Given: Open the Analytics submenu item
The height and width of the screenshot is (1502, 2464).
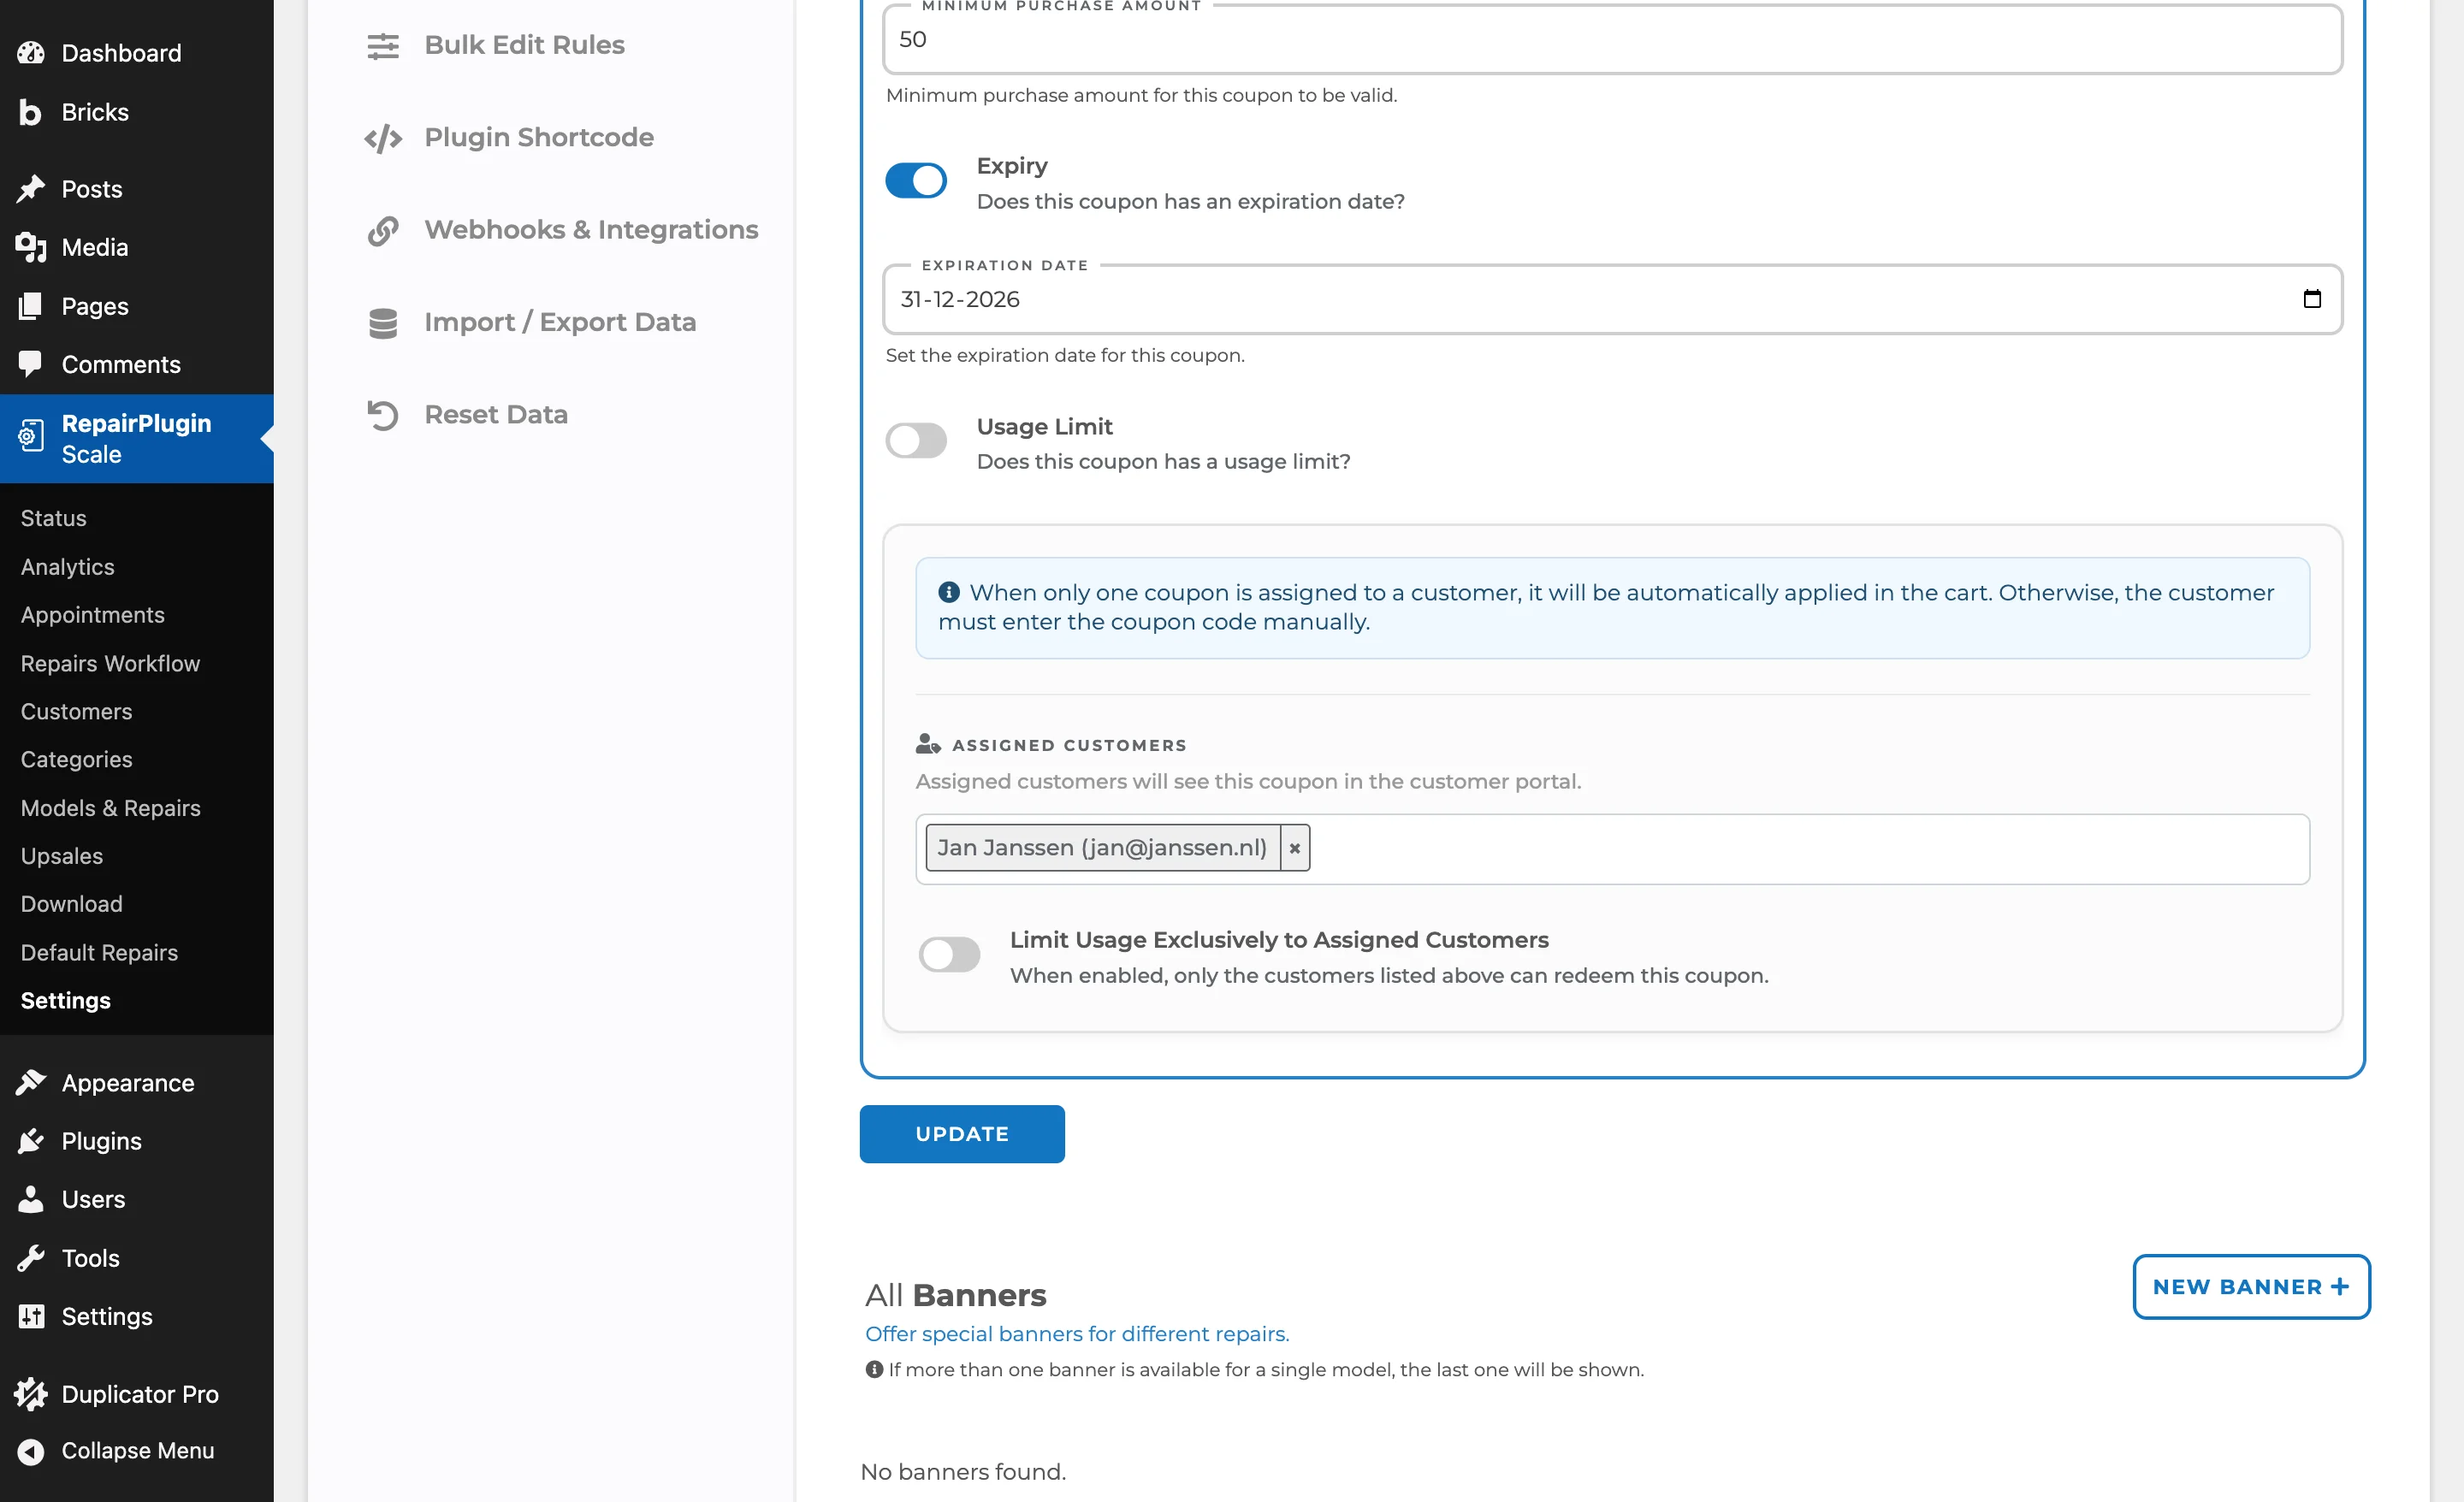Looking at the screenshot, I should (x=67, y=567).
